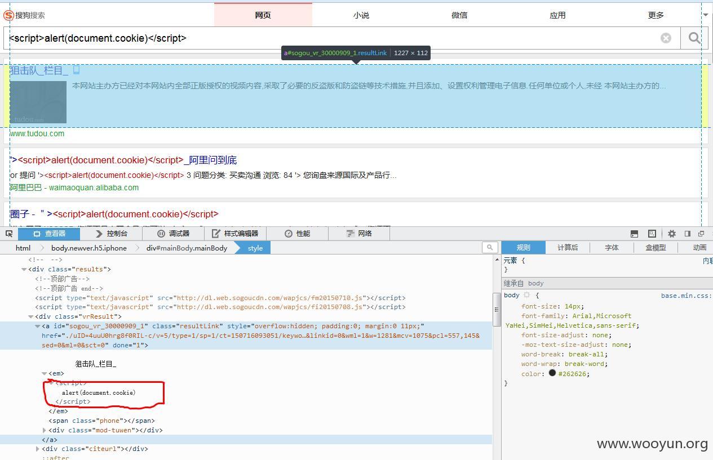Collapse the div class="vrResult" node
Screen dimensions: 713x460
pos(31,316)
